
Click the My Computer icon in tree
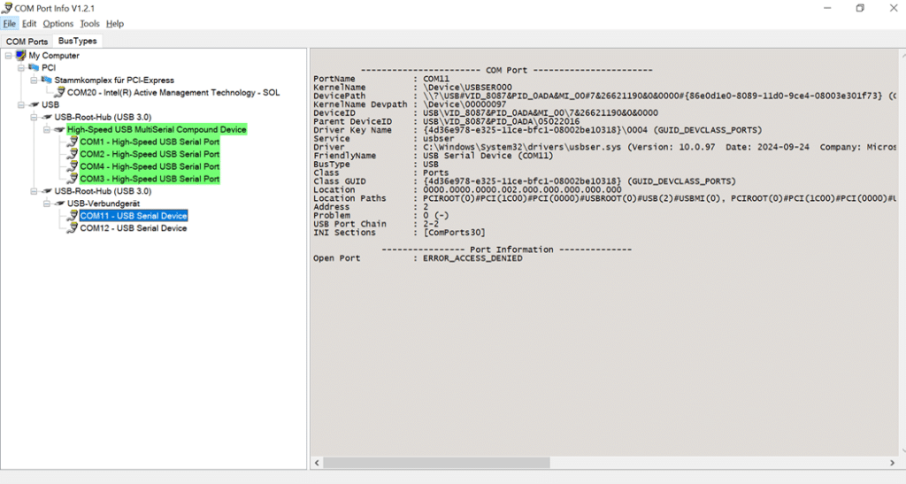[x=21, y=56]
